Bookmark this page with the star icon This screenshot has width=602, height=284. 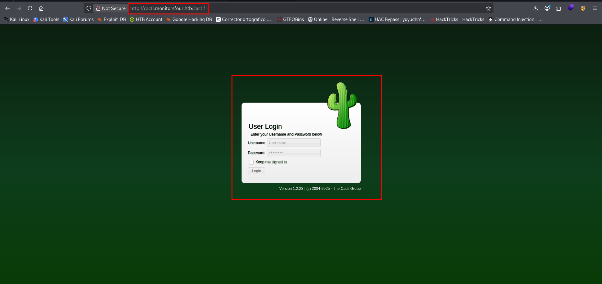pyautogui.click(x=488, y=8)
